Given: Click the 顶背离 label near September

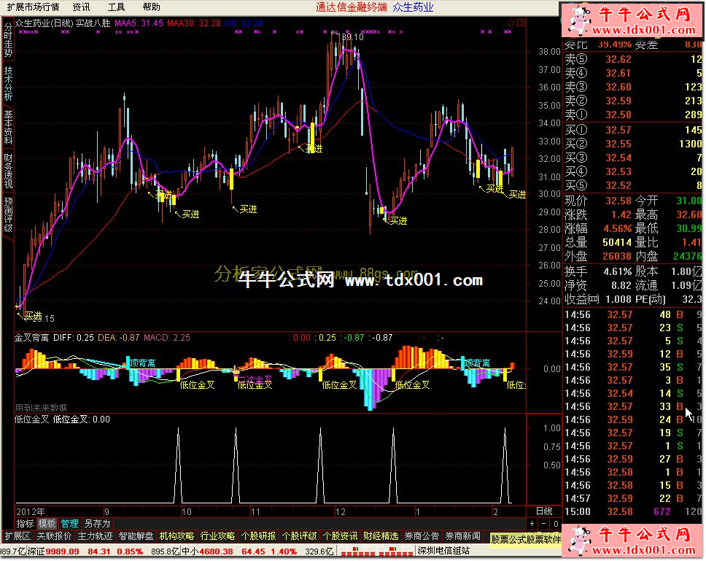Looking at the screenshot, I should tap(142, 363).
